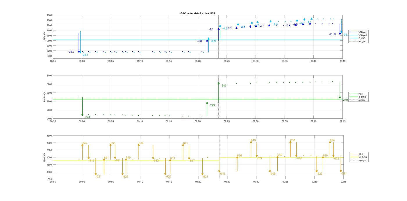The width and height of the screenshot is (407, 201).
Task: Click the "-4.9" VBD data label
Action: 213,41
